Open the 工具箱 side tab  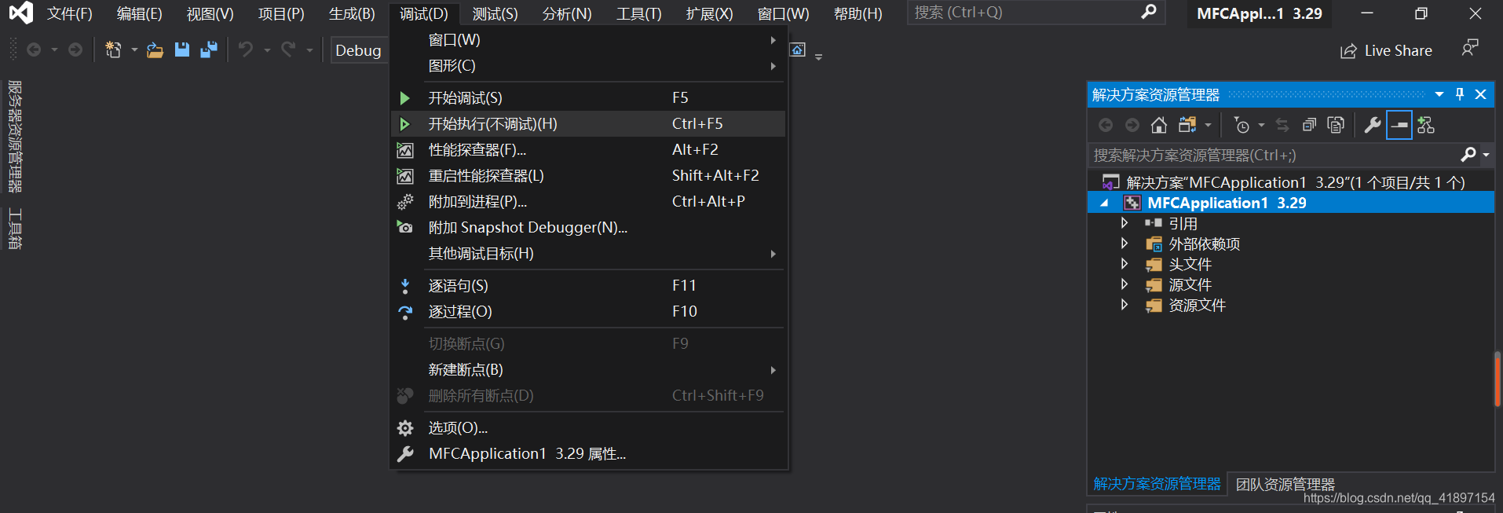tap(14, 229)
